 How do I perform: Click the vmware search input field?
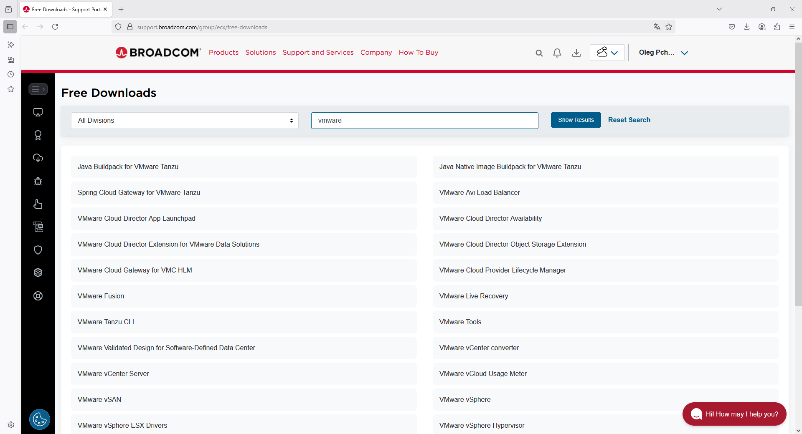click(x=425, y=121)
